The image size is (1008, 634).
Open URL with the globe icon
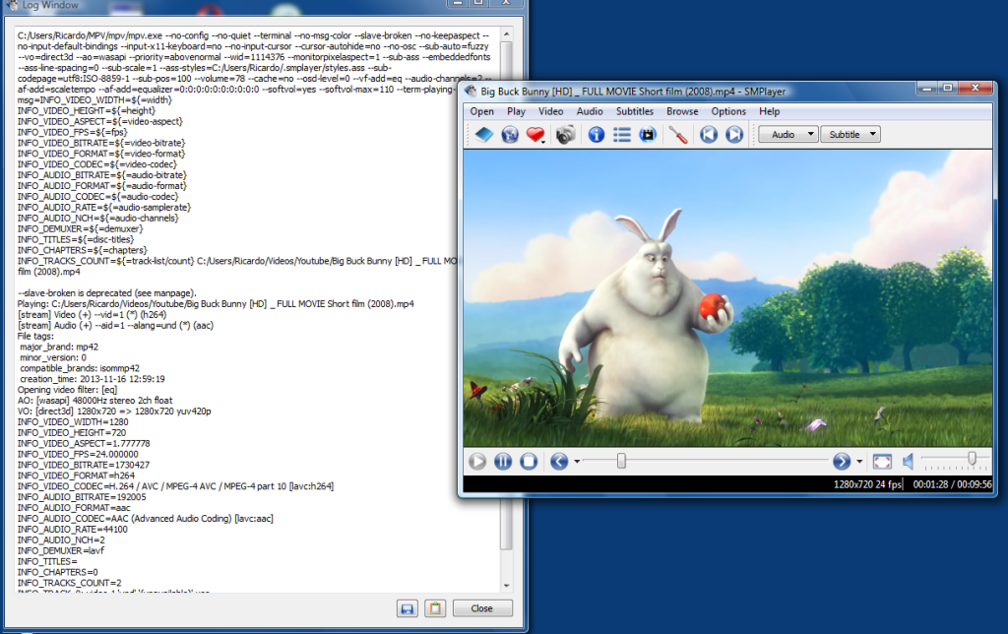pos(510,135)
